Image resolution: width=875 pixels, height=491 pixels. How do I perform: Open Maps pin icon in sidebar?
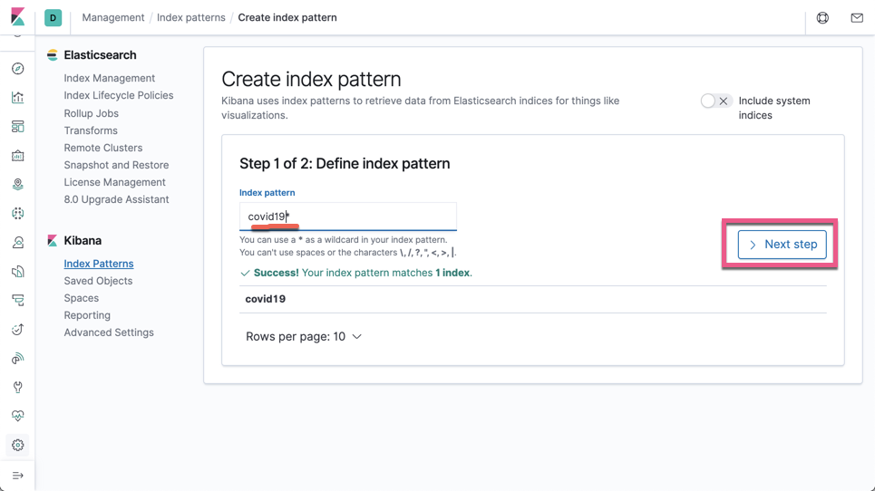pos(18,185)
